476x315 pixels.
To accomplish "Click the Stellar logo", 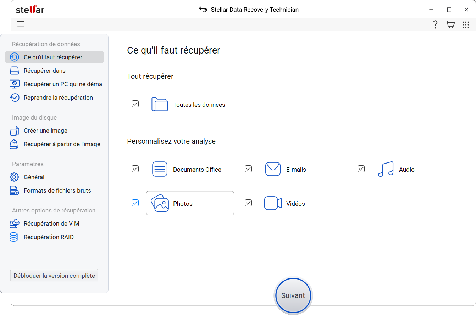I will (x=30, y=10).
